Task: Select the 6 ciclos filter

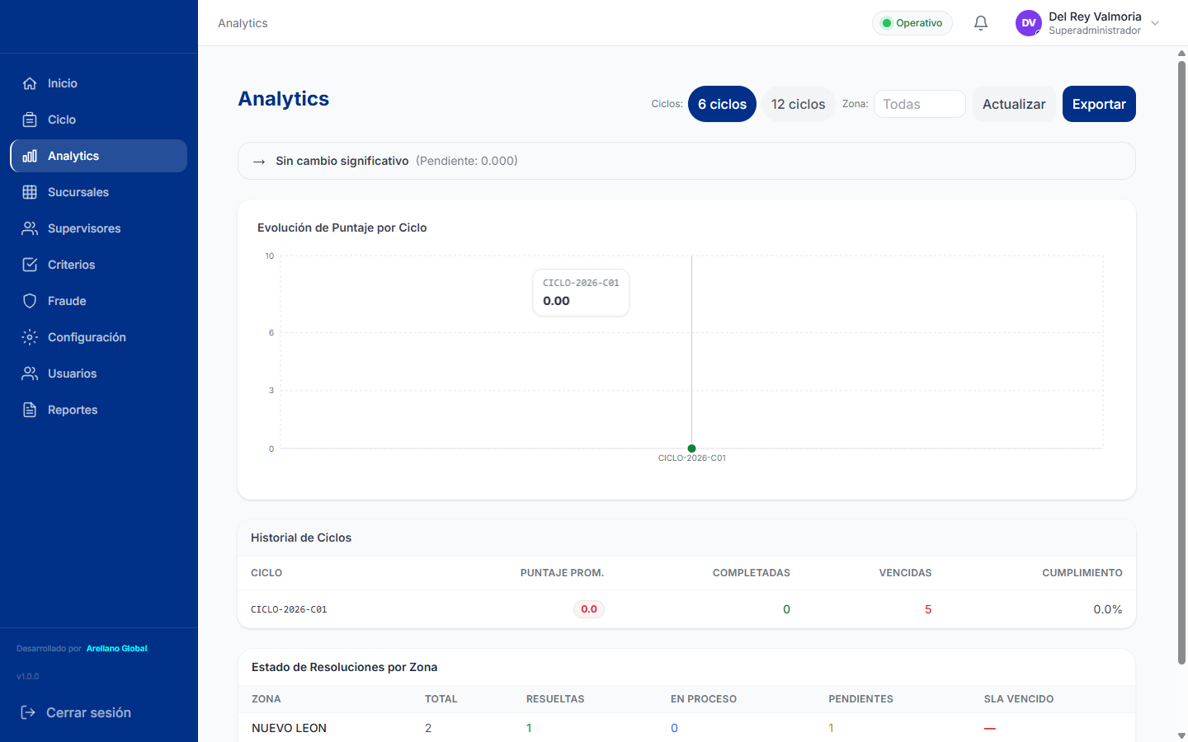Action: coord(722,104)
